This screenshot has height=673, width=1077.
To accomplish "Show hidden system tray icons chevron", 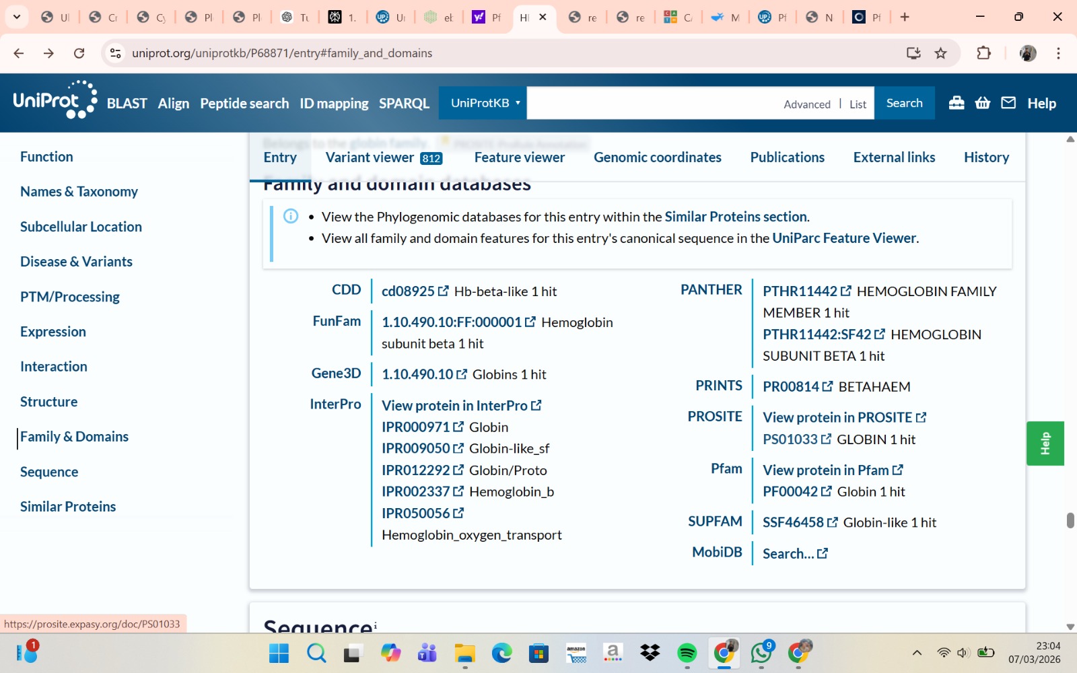I will tap(917, 653).
